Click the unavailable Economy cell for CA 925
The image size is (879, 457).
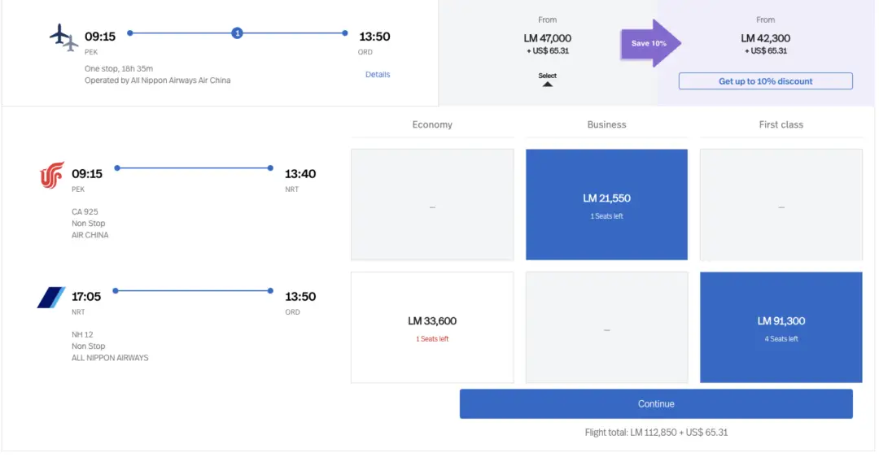[432, 204]
